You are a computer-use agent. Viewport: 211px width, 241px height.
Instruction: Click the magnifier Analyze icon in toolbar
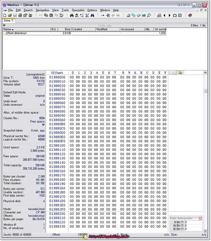pos(149,15)
